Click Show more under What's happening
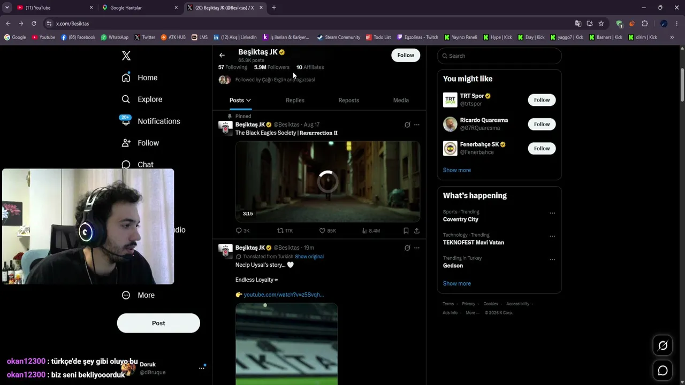This screenshot has height=385, width=685. 457,283
